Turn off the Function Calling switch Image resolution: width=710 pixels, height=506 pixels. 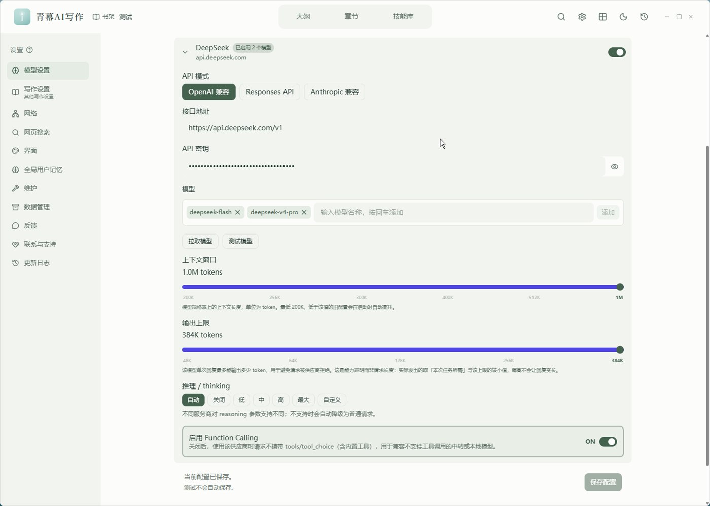[608, 442]
